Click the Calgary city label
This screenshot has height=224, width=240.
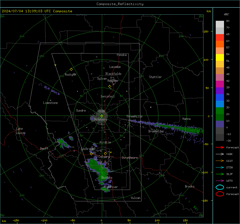click(104, 157)
